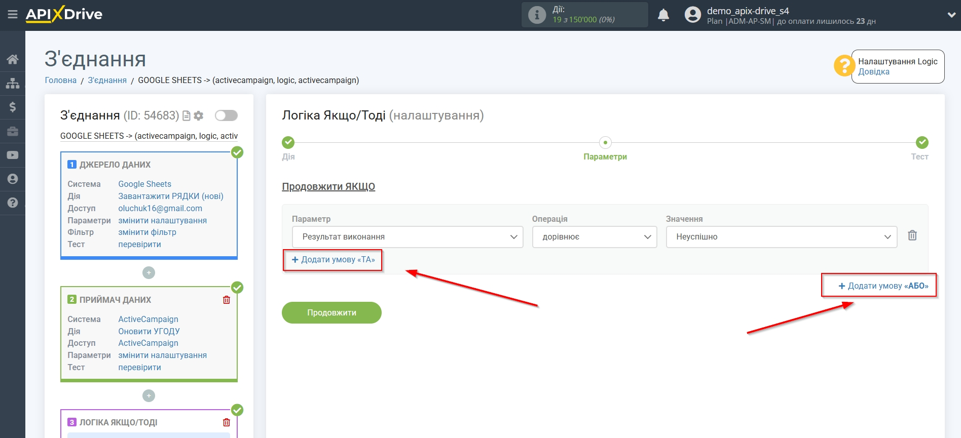The image size is (961, 438).
Task: Open notifications bell
Action: click(x=663, y=15)
